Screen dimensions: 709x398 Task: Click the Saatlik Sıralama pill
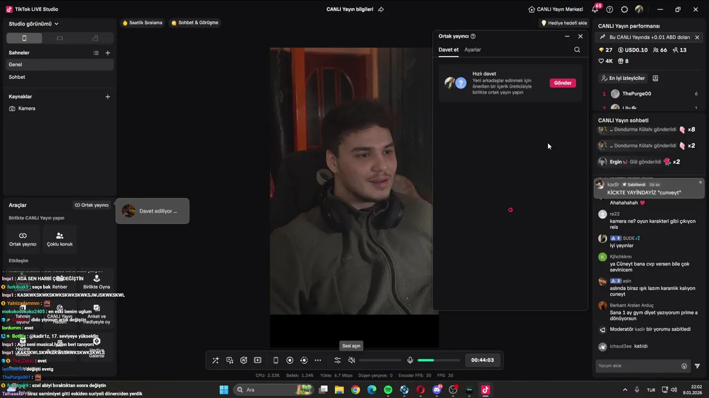(142, 23)
